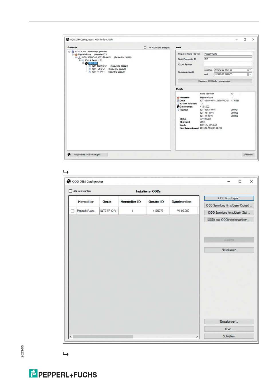Click 'IODD Sammlung hinzufügen (Zip) ...' button

[229, 213]
